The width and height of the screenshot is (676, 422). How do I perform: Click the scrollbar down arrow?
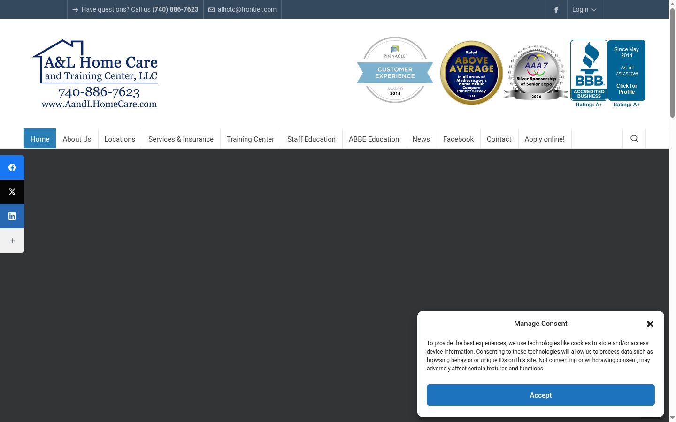coord(672,418)
